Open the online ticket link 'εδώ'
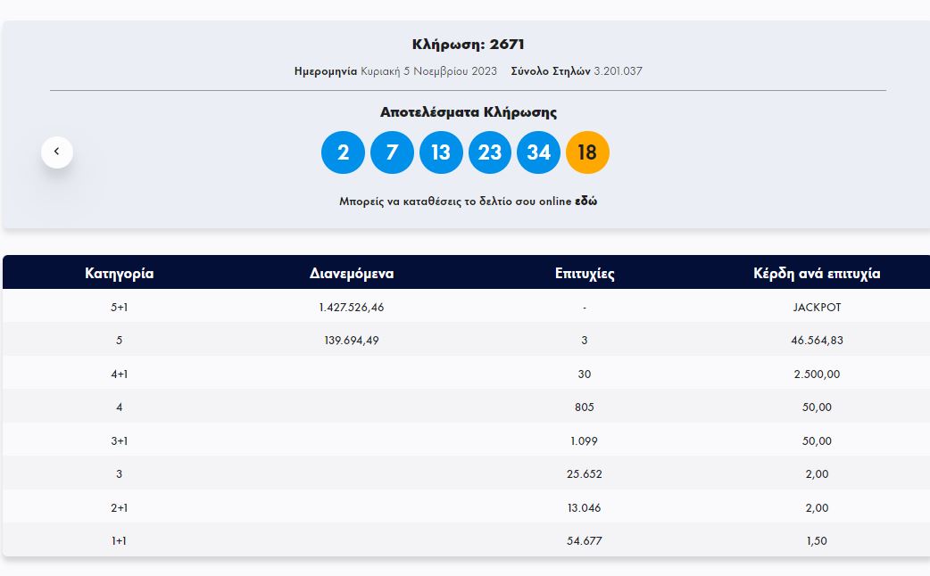 [585, 202]
